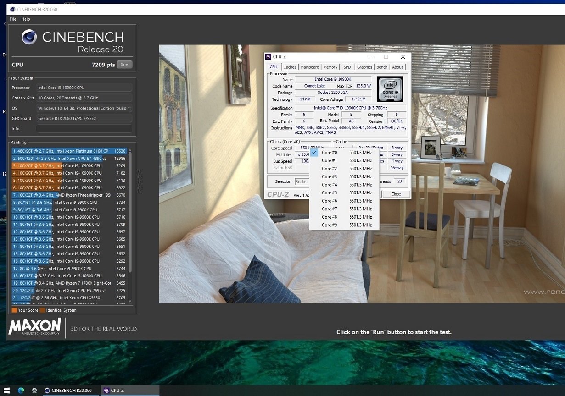Open the About tab in CPU-Z
Screen dimensions: 565x396
pyautogui.click(x=397, y=67)
